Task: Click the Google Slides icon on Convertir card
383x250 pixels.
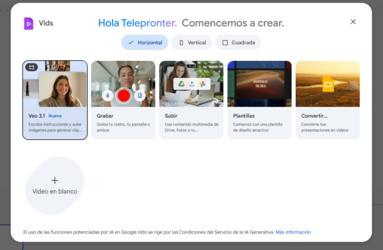Action: 328,84
